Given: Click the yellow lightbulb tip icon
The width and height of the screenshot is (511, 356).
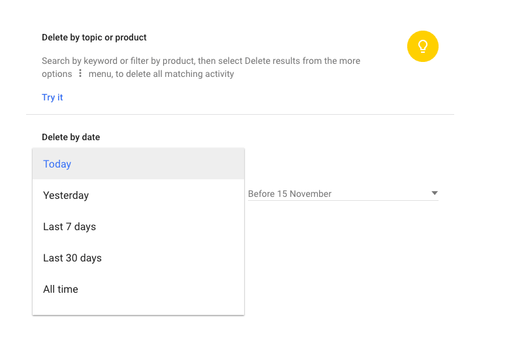Looking at the screenshot, I should point(423,46).
